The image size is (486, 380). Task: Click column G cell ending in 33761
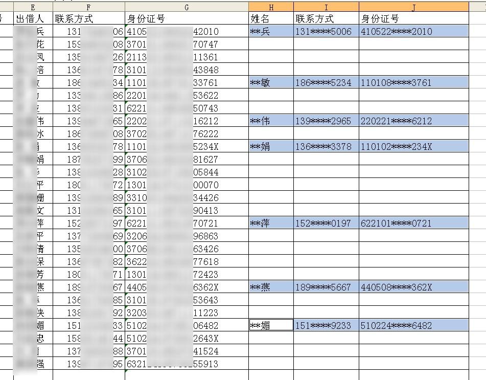[x=187, y=82]
